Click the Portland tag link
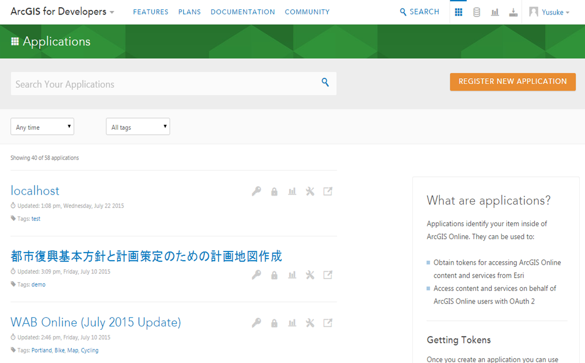The image size is (585, 363). pyautogui.click(x=41, y=351)
